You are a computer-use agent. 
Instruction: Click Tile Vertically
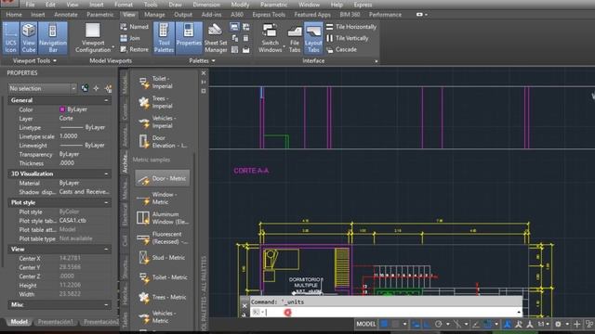click(x=347, y=38)
